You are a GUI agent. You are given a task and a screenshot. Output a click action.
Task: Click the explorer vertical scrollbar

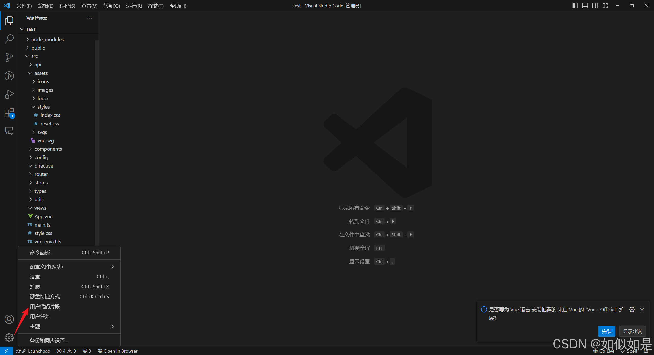(x=97, y=140)
